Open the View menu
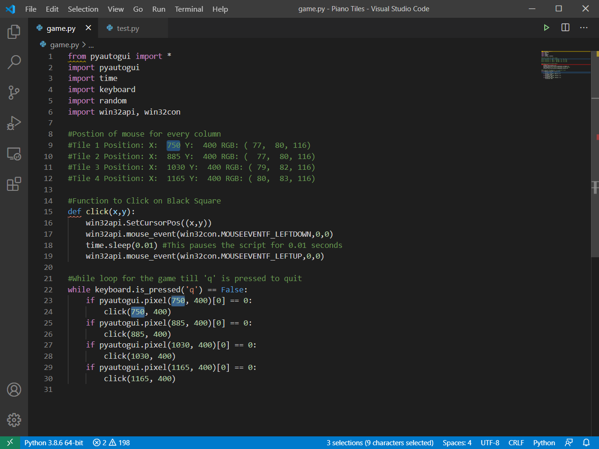 point(116,9)
